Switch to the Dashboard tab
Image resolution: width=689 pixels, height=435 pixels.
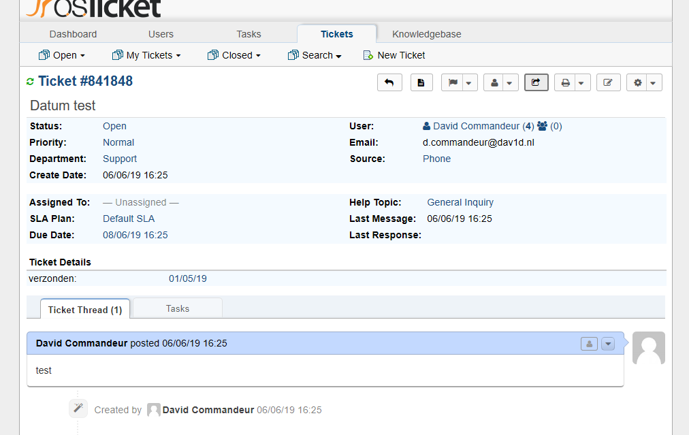pos(73,33)
